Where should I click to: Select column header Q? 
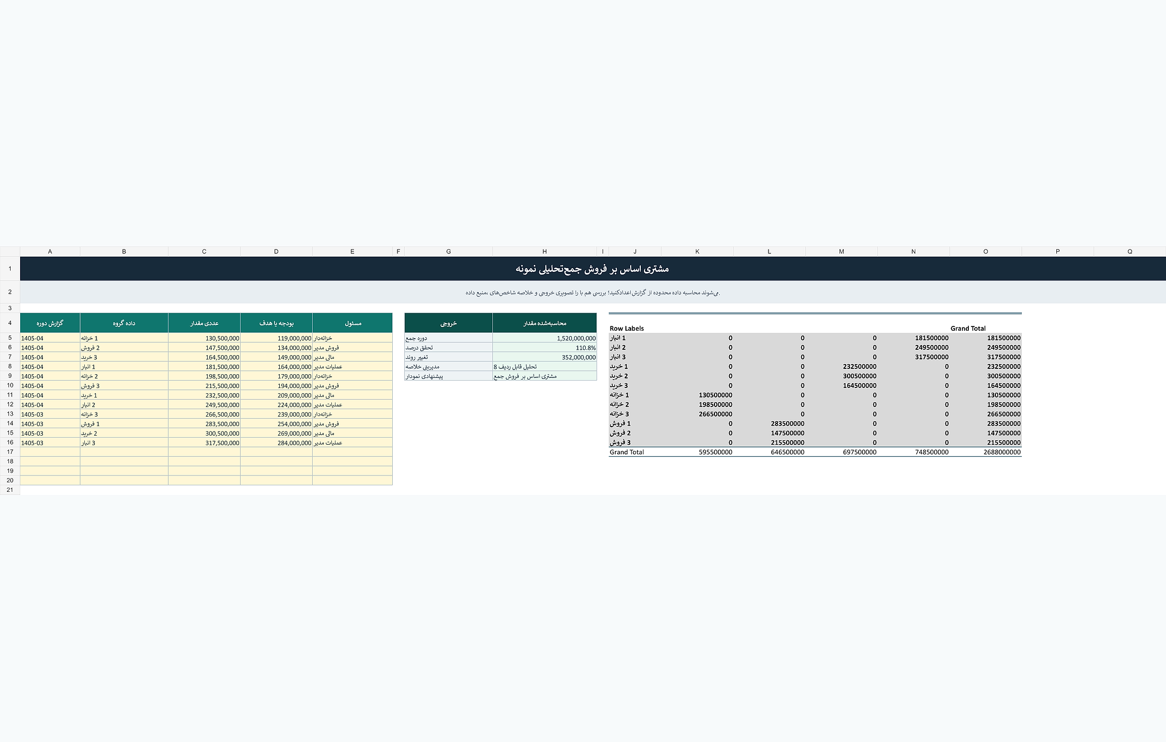tap(1130, 252)
